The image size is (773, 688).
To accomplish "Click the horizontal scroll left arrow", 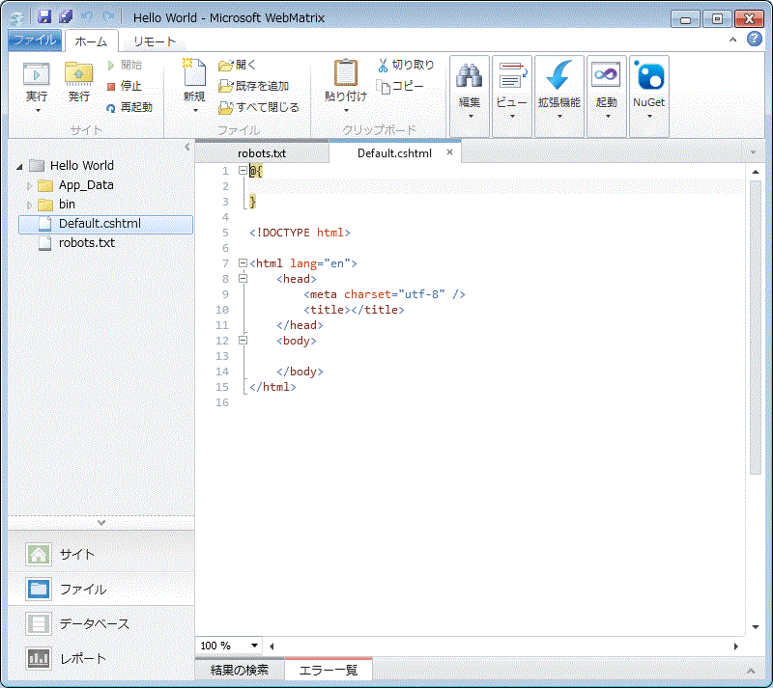I will point(272,647).
